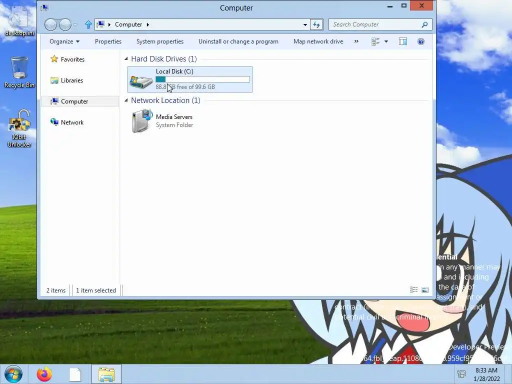Click the Forward navigation button
512x384 pixels.
coord(65,24)
